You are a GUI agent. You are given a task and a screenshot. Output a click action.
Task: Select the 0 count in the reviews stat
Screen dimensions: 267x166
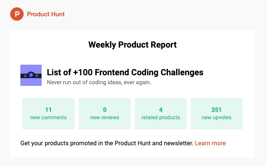105,110
